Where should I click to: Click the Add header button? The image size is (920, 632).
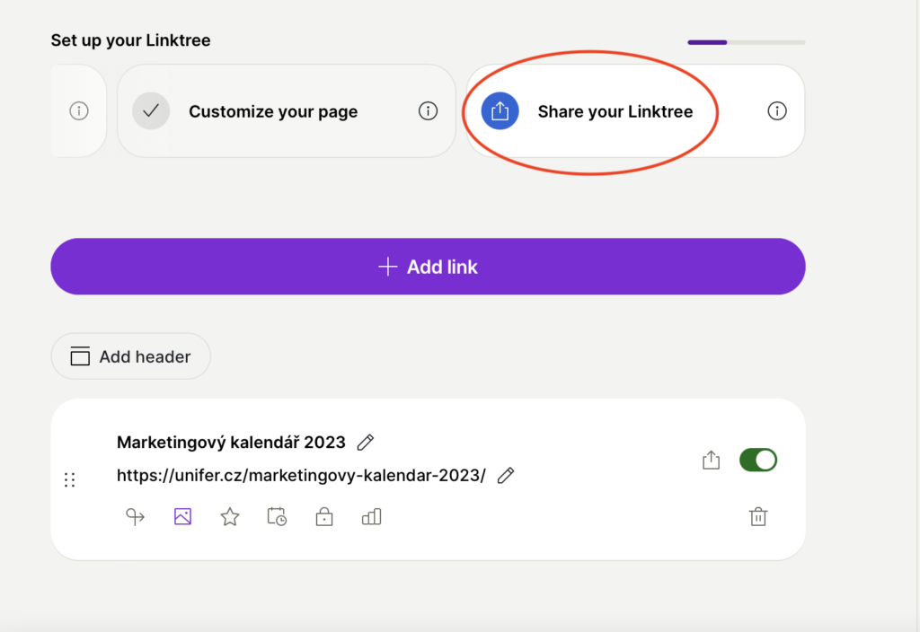(131, 356)
